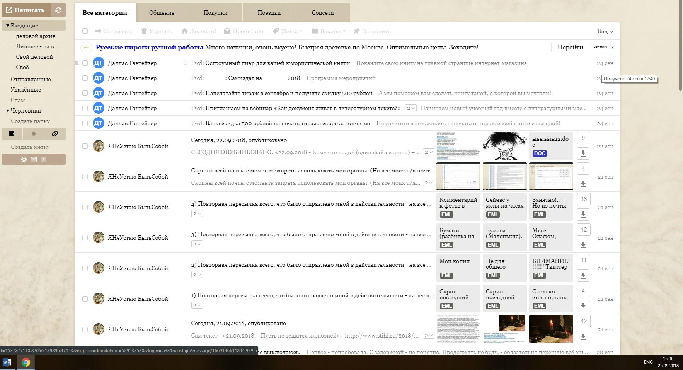Image resolution: width=683 pixels, height=370 pixels.
Task: Click ДТ avatar of 'Остроумный пиар' message
Action: (x=99, y=63)
